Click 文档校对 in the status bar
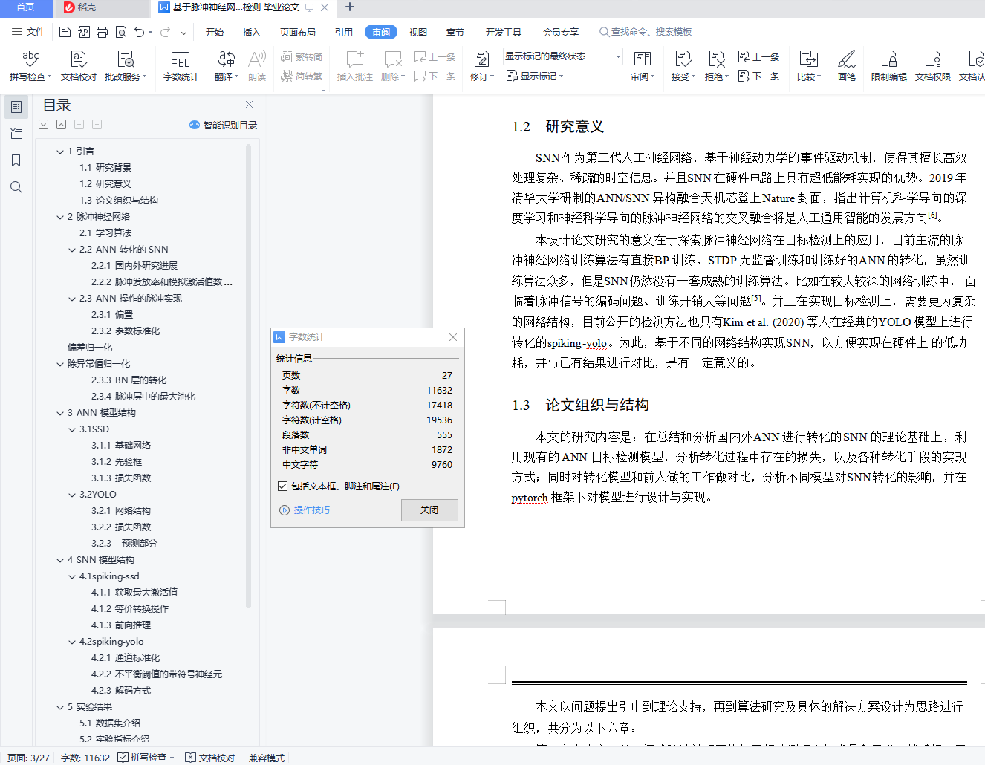Image resolution: width=985 pixels, height=765 pixels. [x=210, y=758]
